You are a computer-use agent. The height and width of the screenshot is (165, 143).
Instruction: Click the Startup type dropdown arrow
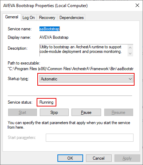[x=130, y=79]
